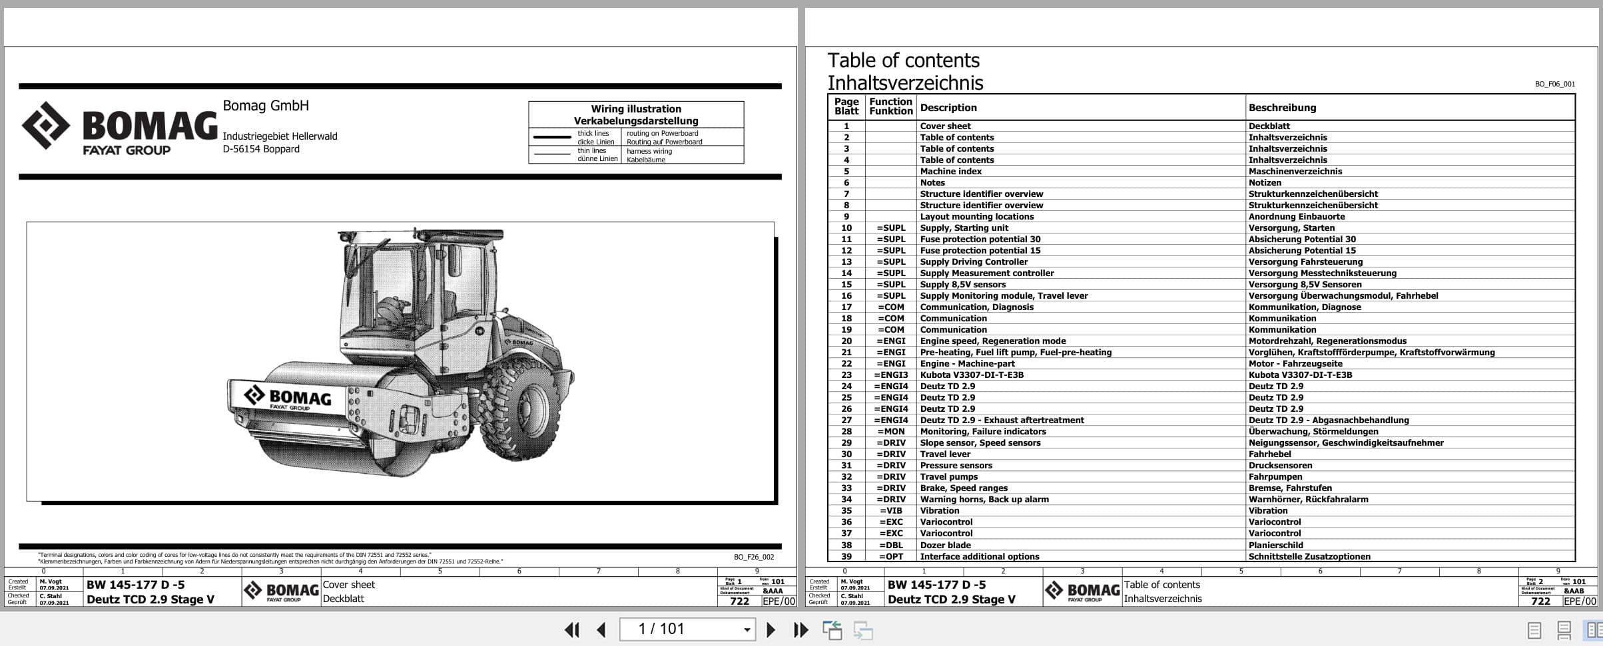The image size is (1603, 646).
Task: Click '=MON' function code
Action: click(890, 431)
